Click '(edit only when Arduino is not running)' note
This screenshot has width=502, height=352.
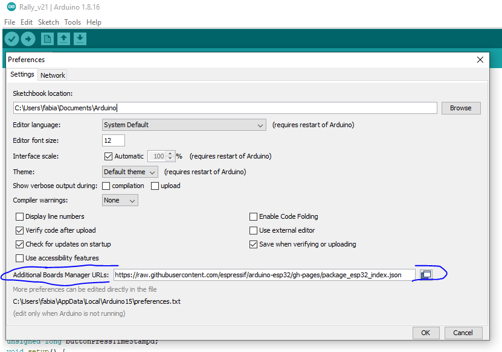click(69, 313)
